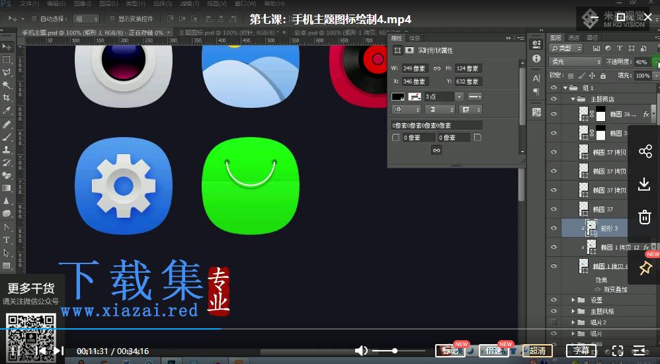The height and width of the screenshot is (364, 660).
Task: Select the Lasso tool
Action: click(x=7, y=72)
